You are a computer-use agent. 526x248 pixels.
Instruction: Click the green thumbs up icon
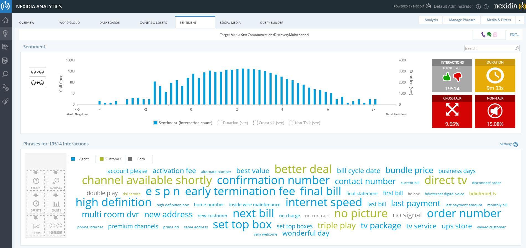[447, 77]
